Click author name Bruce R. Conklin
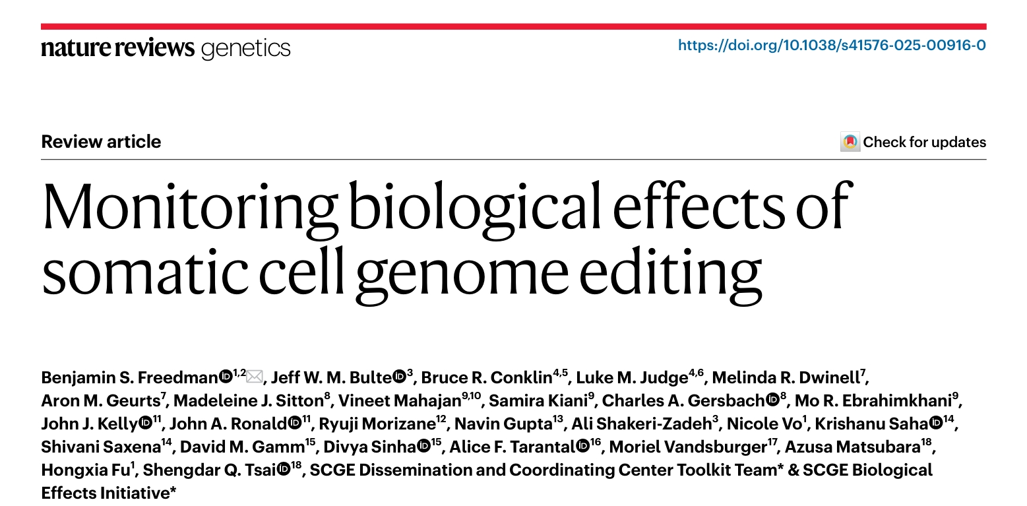 486,377
